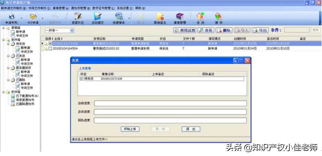This screenshot has height=156, width=322.
Task: Click 普通申请发明 cell in second row
Action: click(x=140, y=49)
